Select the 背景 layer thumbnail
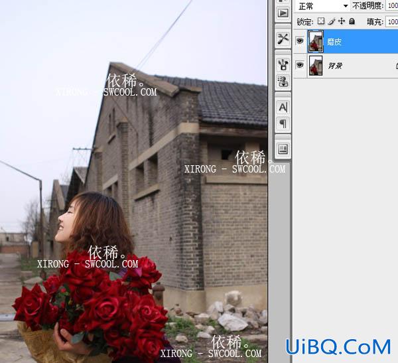 click(316, 66)
